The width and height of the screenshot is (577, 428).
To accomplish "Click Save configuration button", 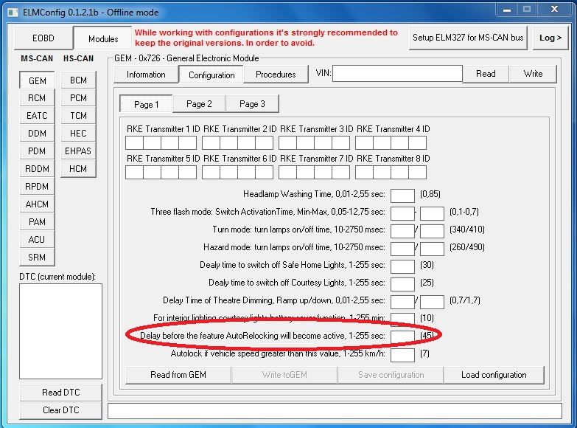I will tap(391, 375).
